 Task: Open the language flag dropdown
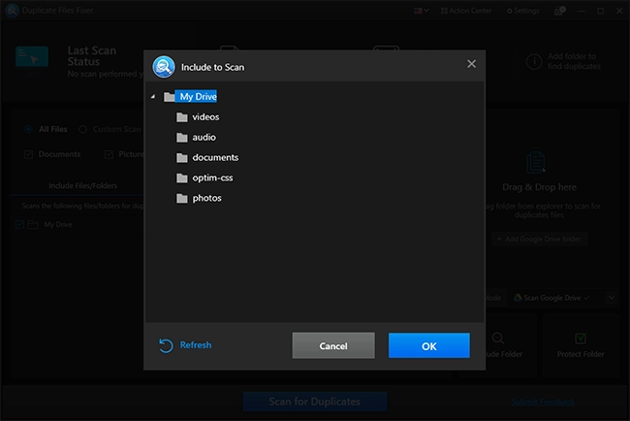421,11
